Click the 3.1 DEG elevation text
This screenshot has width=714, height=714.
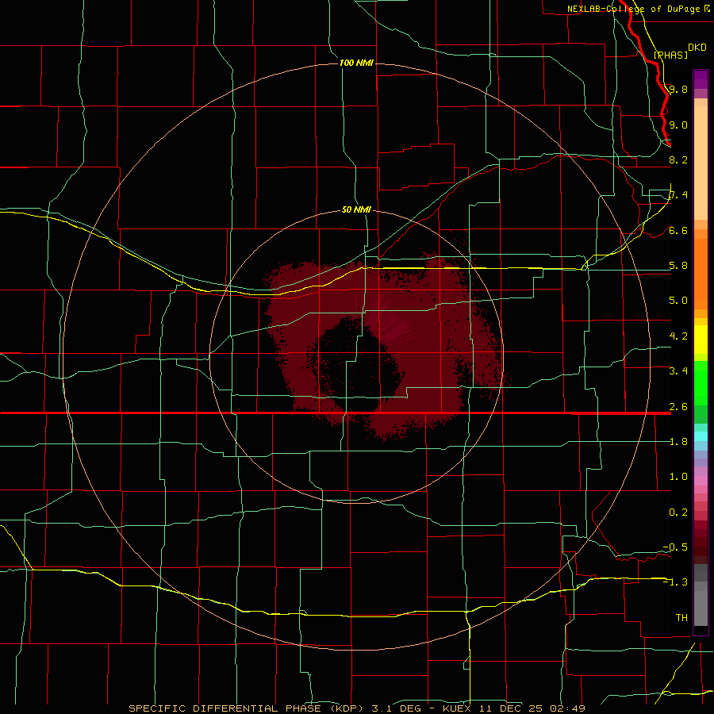(x=397, y=708)
